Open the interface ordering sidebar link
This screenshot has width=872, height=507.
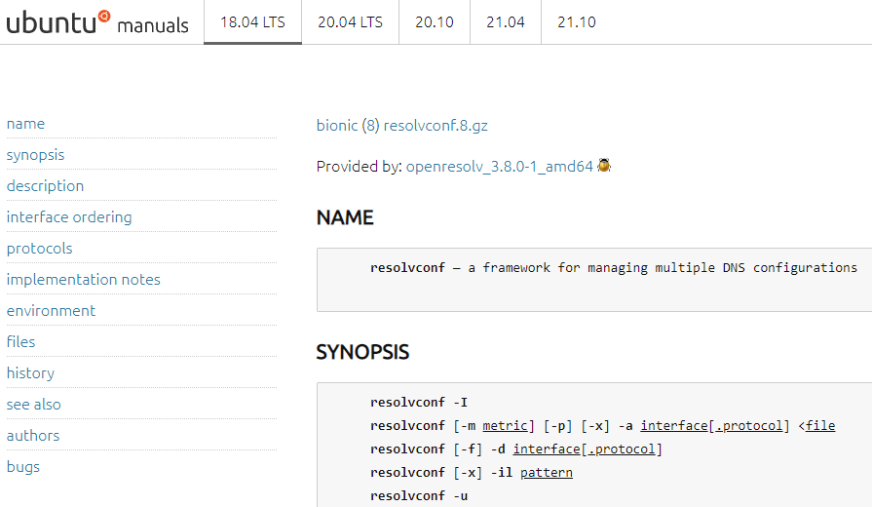[69, 217]
